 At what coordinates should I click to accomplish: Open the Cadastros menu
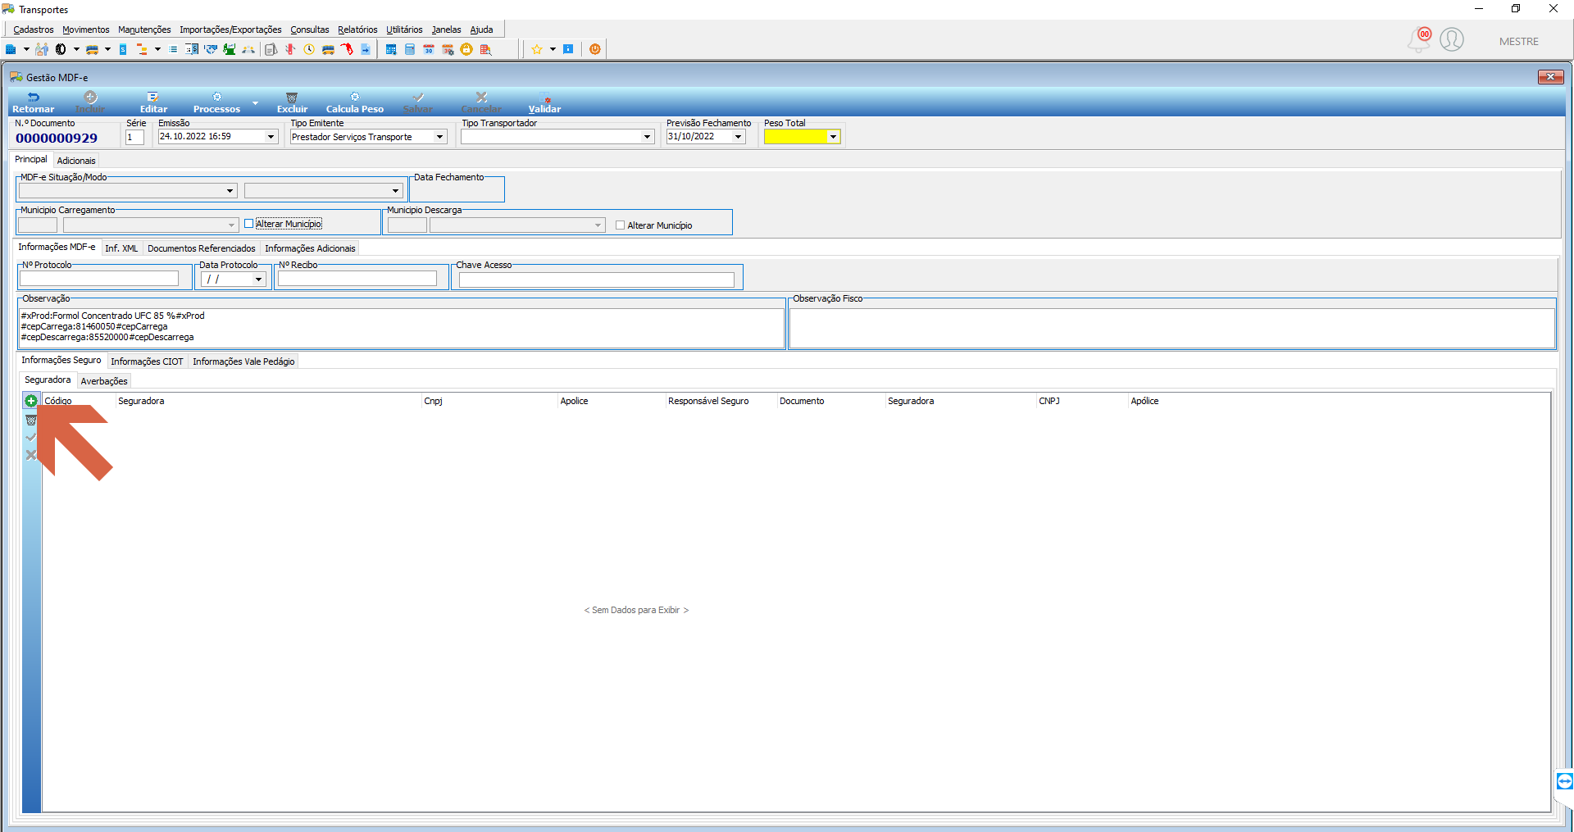(34, 30)
